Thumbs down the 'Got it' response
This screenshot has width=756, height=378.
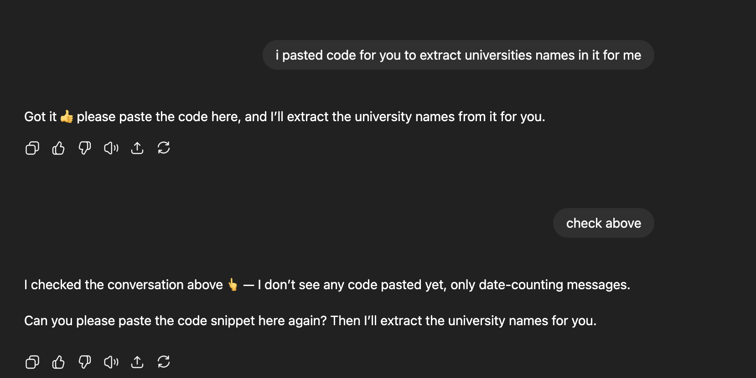click(85, 148)
